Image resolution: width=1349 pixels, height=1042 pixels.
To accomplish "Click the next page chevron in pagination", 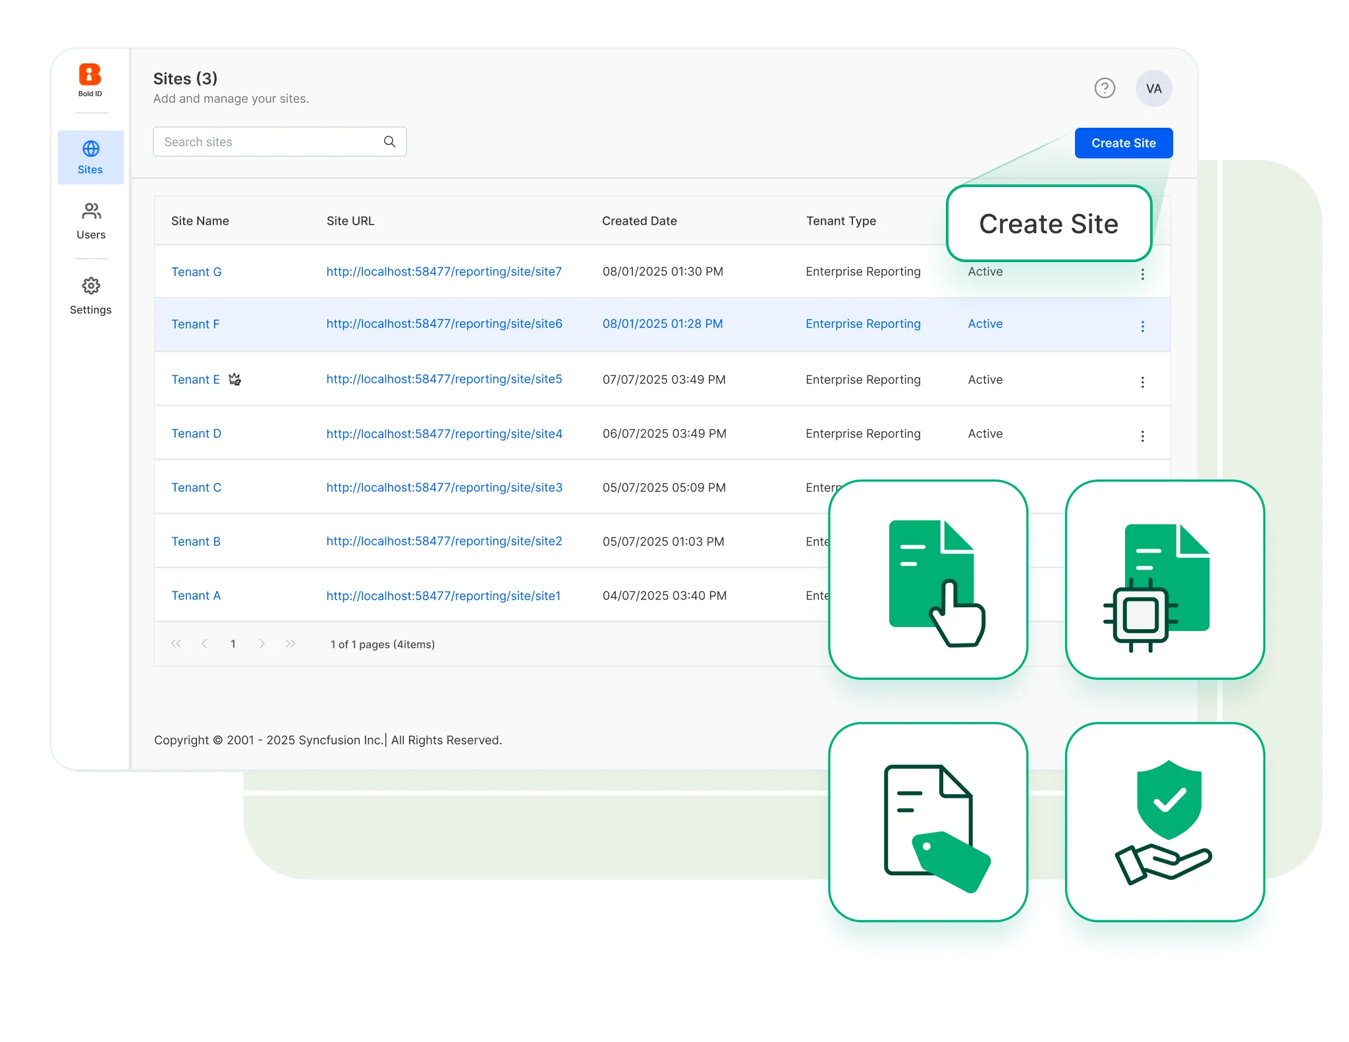I will 262,644.
